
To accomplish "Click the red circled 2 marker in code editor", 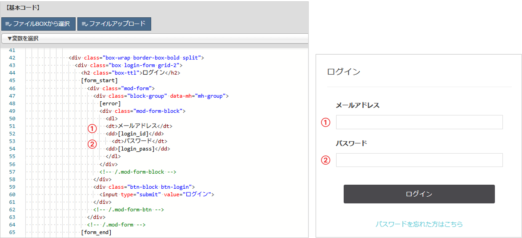I will tap(92, 144).
